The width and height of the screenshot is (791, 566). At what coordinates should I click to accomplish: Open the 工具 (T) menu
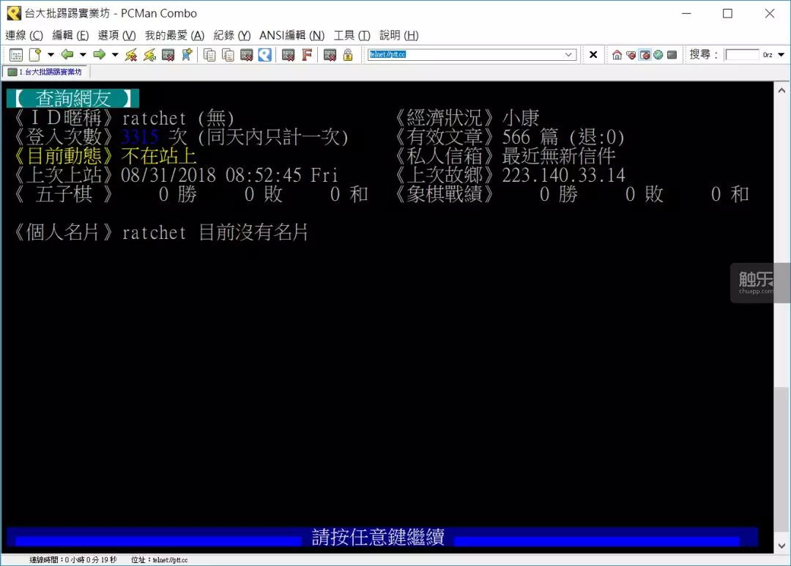click(352, 35)
